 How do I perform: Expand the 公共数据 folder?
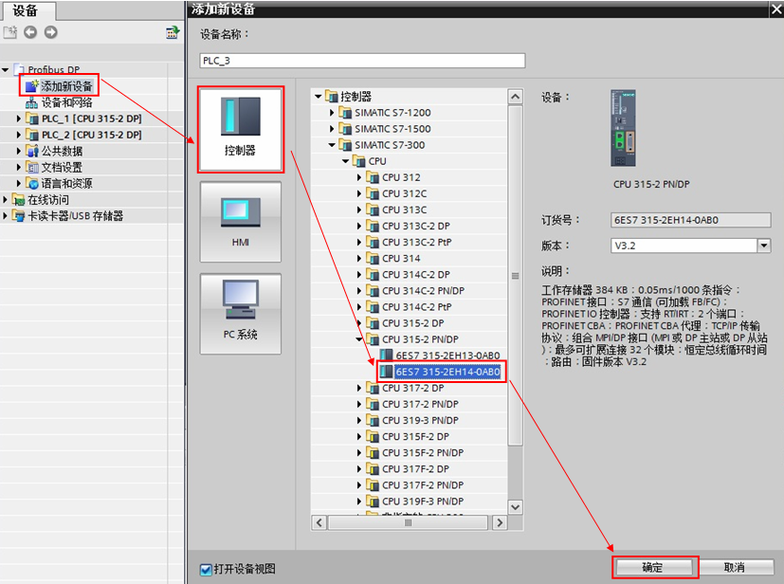pos(19,151)
